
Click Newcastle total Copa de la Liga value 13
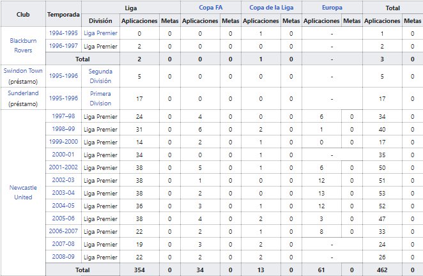click(261, 270)
